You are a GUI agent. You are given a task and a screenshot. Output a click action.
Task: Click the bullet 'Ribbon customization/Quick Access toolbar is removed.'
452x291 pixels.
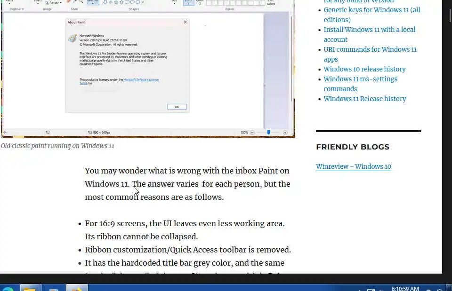(x=188, y=250)
